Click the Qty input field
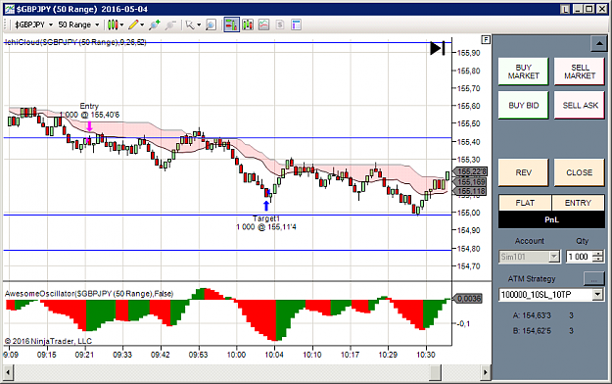Screen dimensions: 612x384 coord(580,257)
